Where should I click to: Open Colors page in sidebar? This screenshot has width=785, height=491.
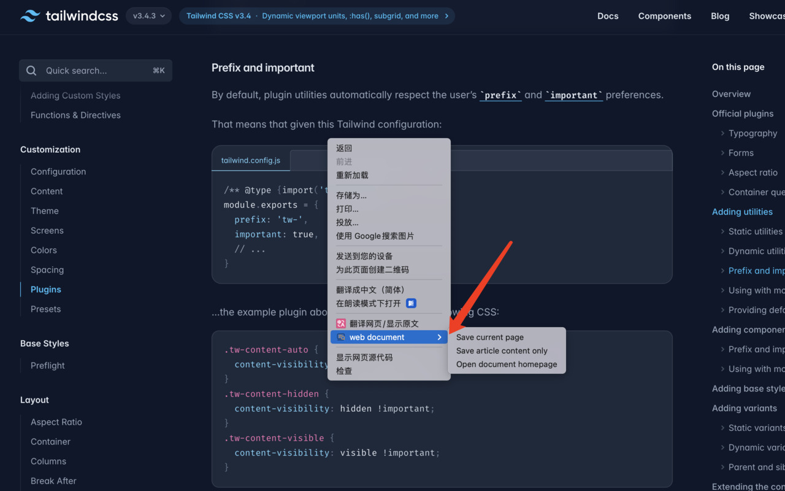[x=44, y=250]
